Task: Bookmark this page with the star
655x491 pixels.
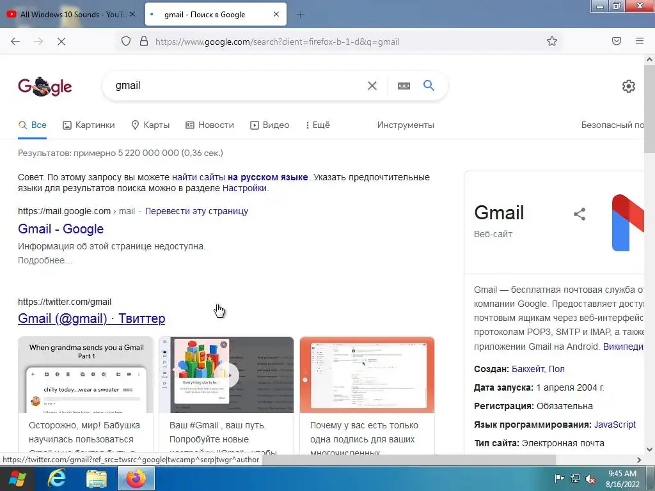Action: coord(552,42)
